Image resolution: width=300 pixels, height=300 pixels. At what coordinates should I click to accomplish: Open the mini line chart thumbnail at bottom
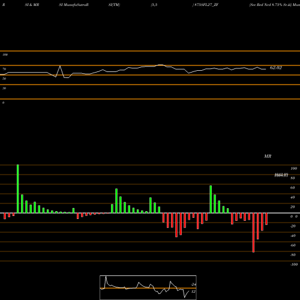point(148,287)
